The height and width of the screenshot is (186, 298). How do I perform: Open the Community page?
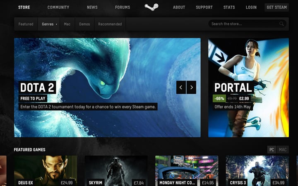[58, 7]
